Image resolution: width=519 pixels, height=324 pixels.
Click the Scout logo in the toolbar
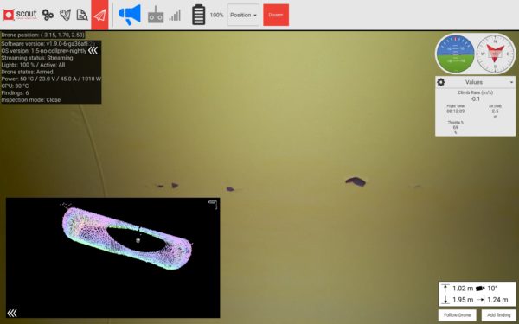pos(20,15)
